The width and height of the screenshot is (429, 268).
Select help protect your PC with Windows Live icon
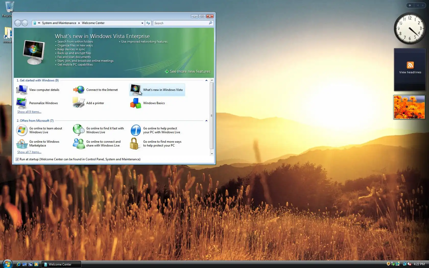(x=136, y=130)
